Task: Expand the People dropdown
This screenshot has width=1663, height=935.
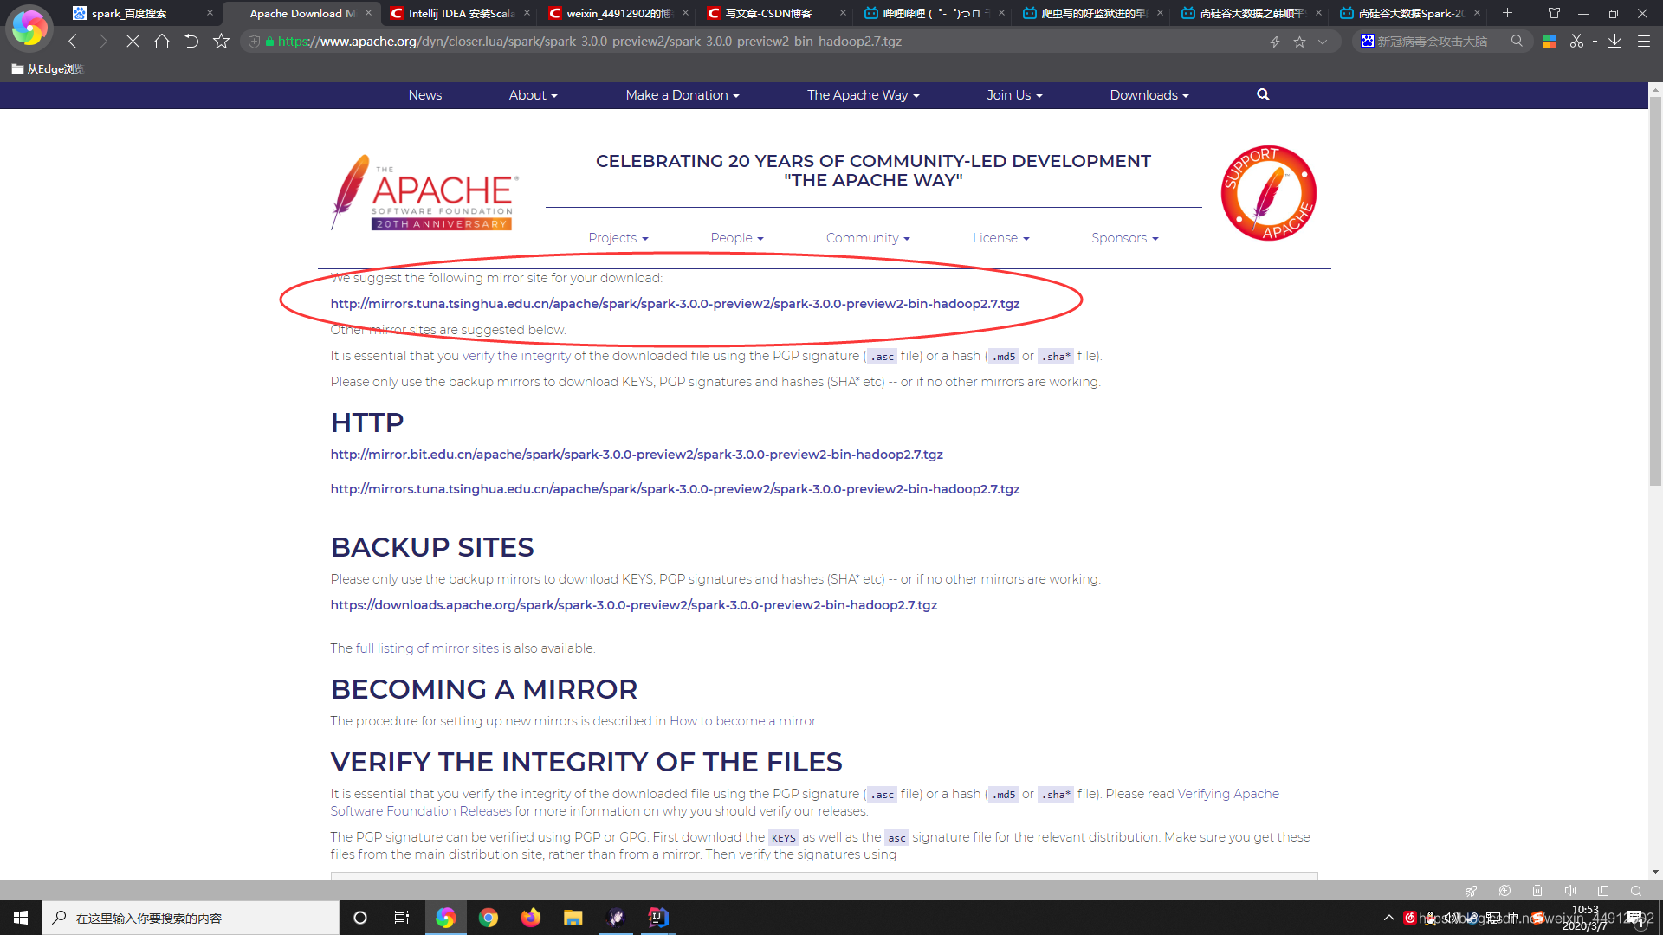Action: click(x=737, y=238)
